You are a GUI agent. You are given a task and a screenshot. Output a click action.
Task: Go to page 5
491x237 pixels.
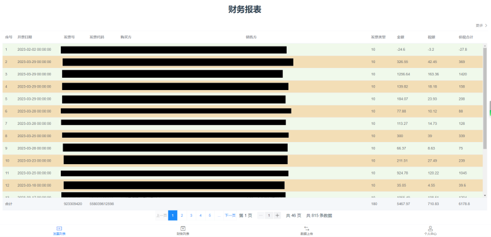(210, 216)
